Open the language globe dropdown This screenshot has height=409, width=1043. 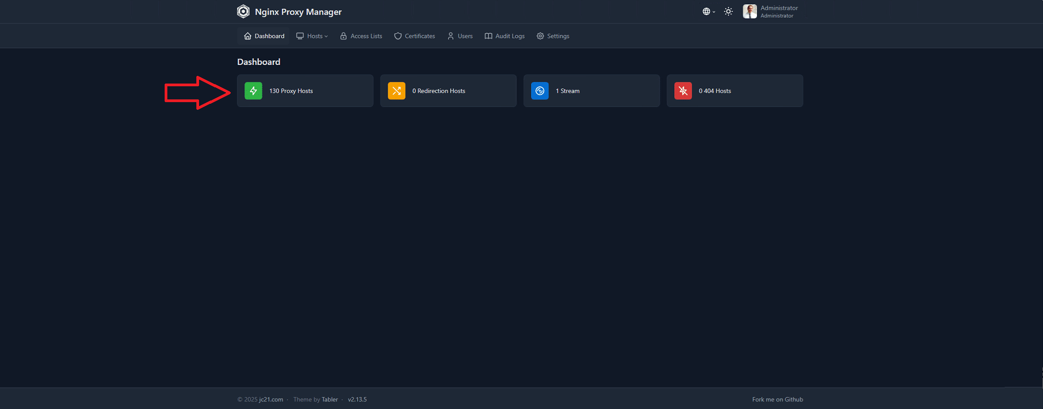(708, 11)
